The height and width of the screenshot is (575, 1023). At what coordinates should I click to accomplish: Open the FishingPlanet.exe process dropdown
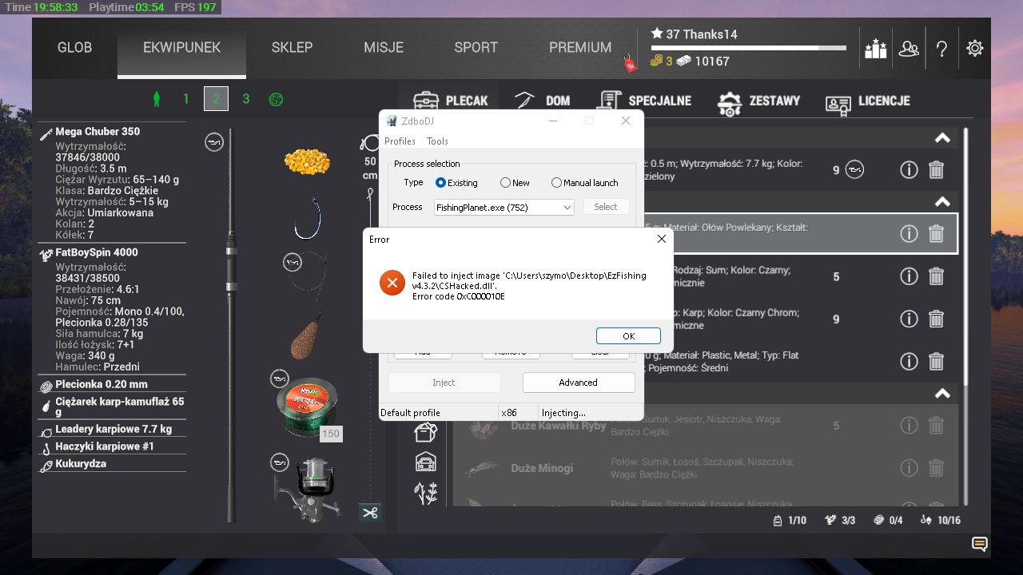coord(504,208)
